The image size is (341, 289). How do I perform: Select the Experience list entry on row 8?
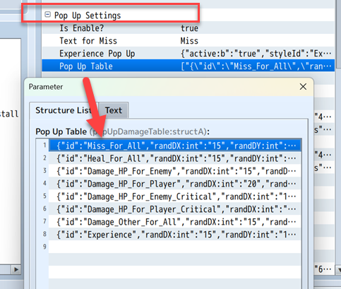[175, 235]
